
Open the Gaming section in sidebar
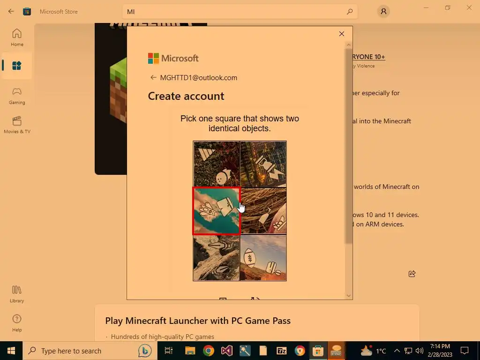tap(17, 96)
